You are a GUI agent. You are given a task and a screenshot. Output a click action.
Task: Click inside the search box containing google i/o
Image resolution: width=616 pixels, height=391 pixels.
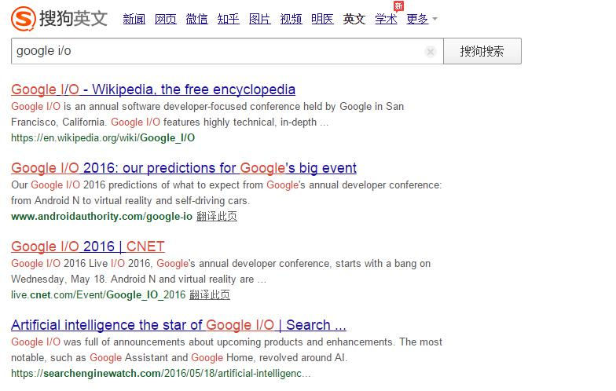(x=220, y=52)
